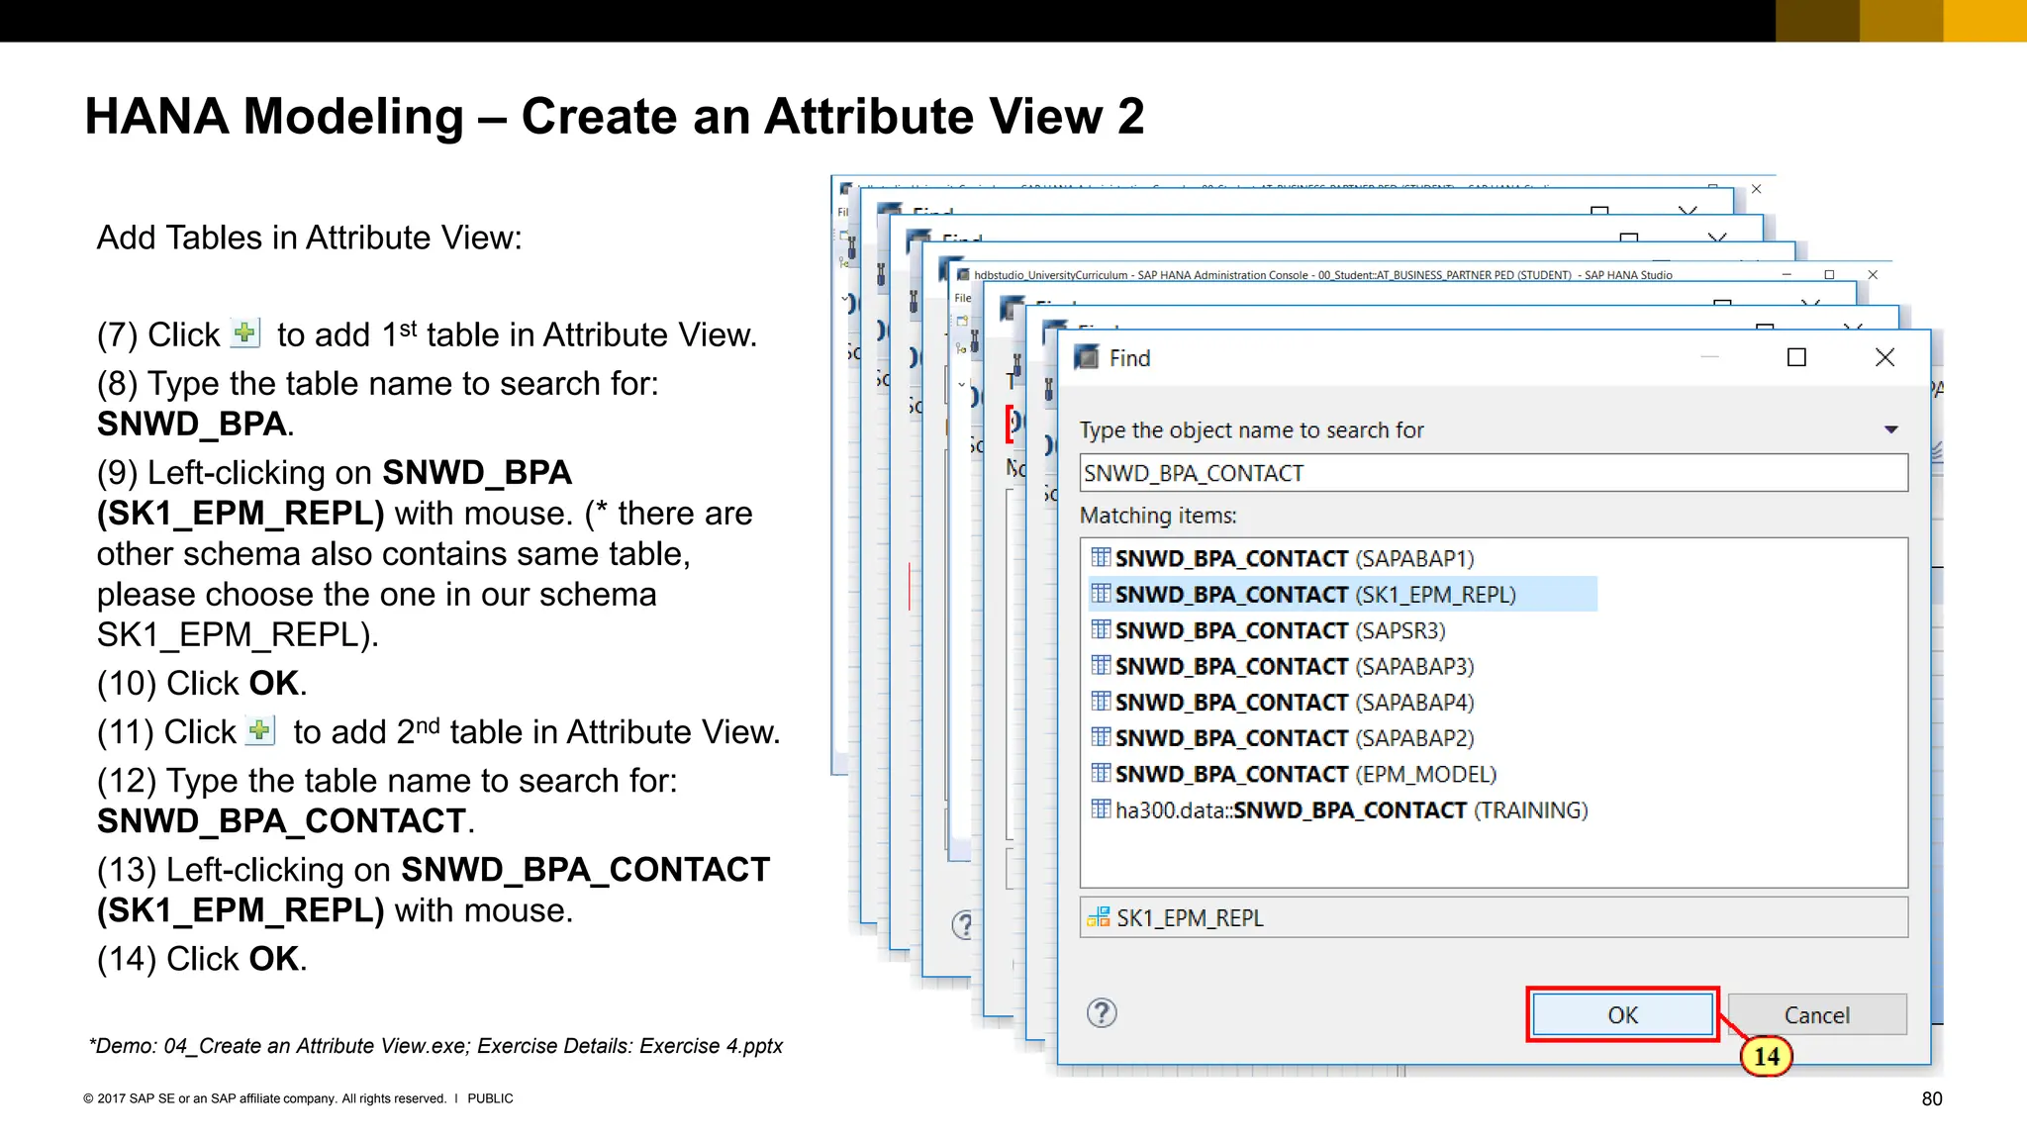
Task: Open help icon in Find dialog
Action: 1102,1012
